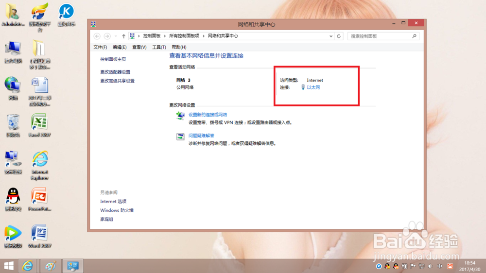Click the Action Center flag icon
The image size is (486, 273).
413,266
